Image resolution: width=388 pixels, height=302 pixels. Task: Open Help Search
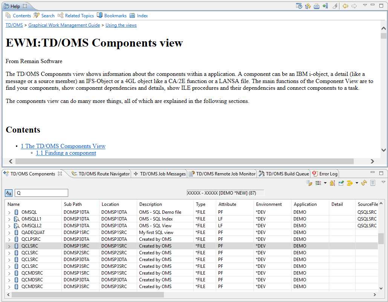pyautogui.click(x=44, y=15)
